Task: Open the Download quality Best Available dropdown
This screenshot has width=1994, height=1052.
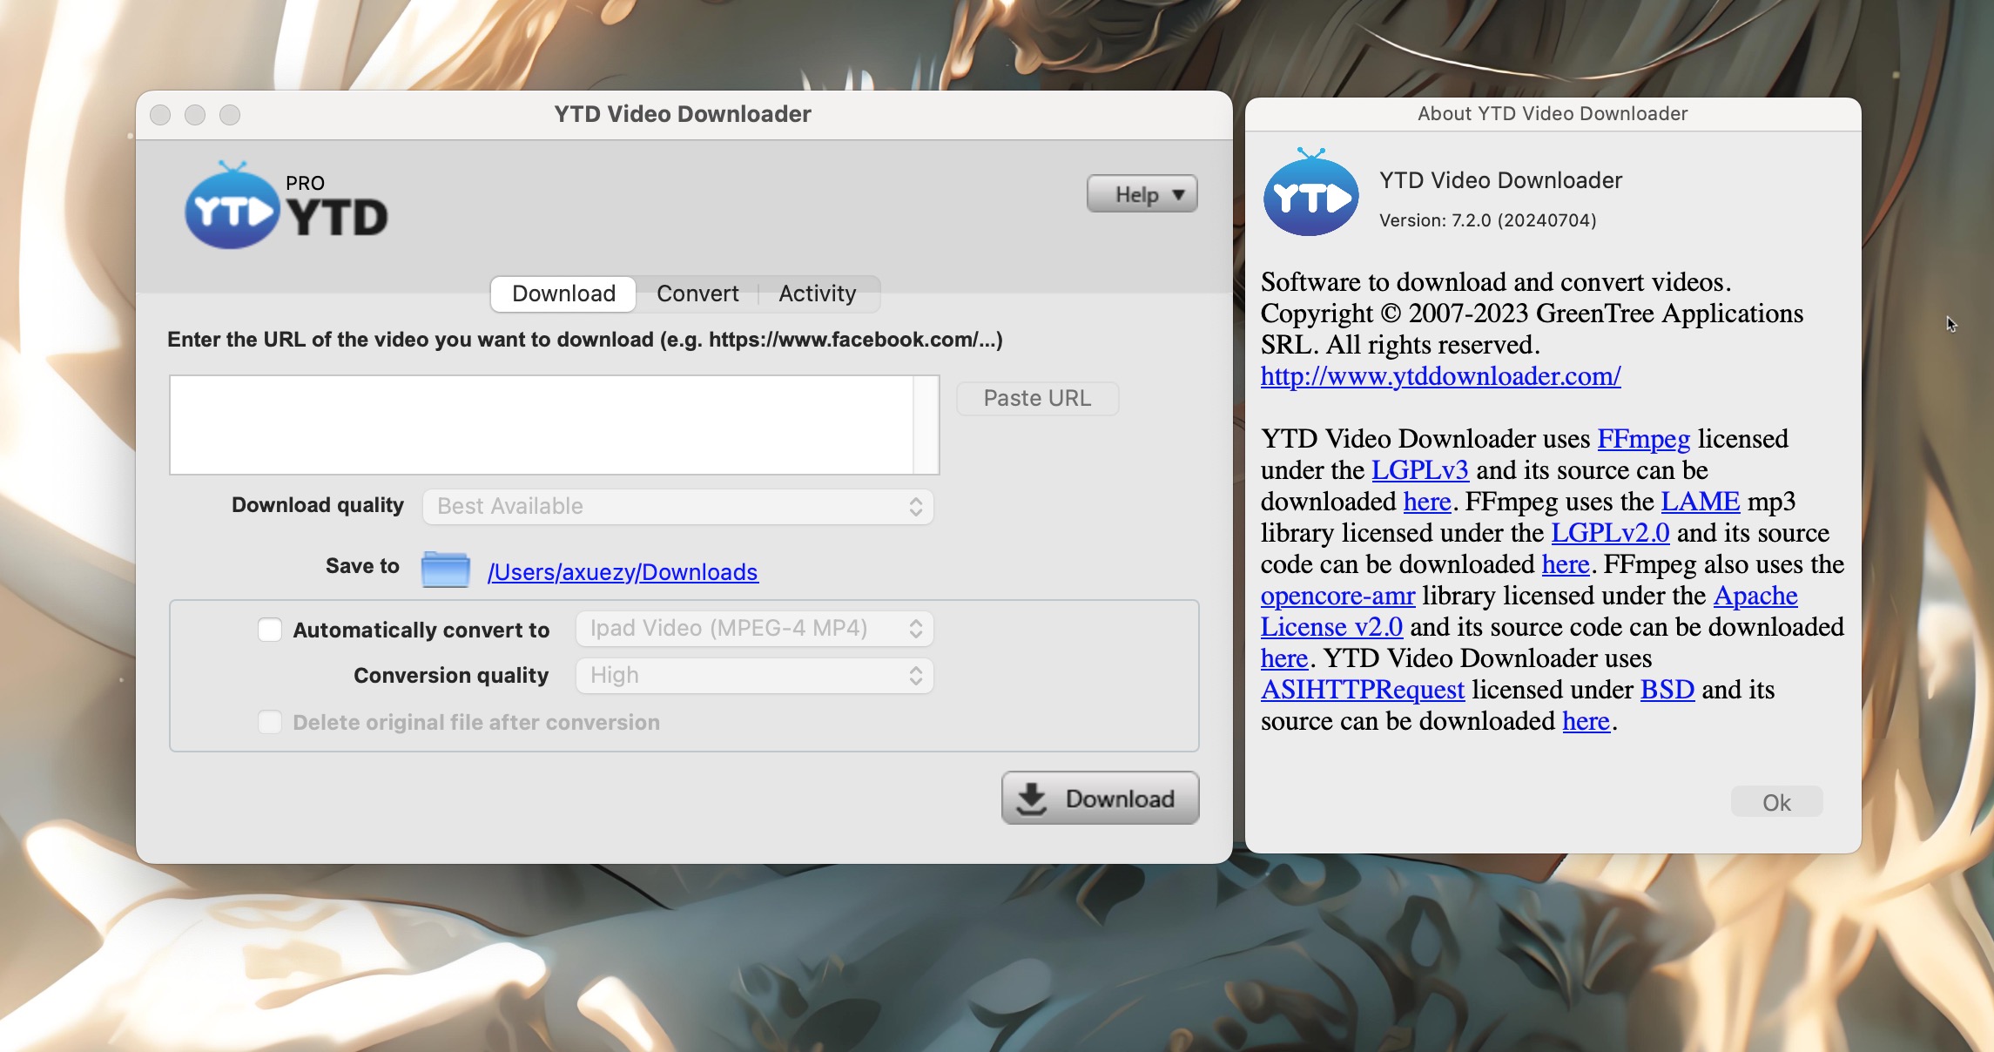Action: pyautogui.click(x=677, y=506)
